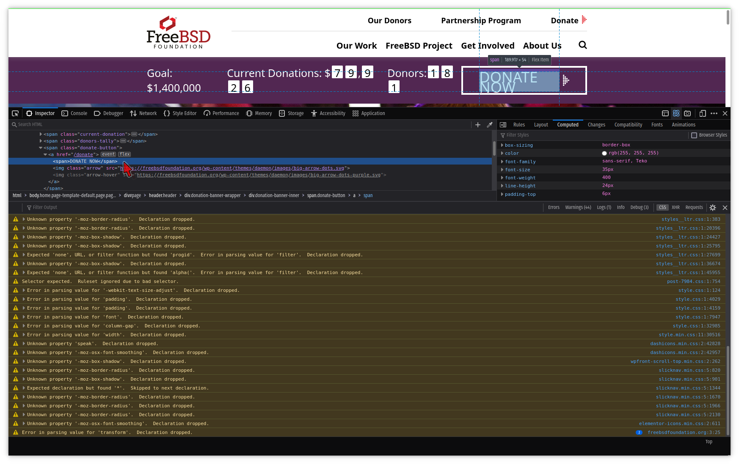Toggle the Warnings (44) filter

(x=578, y=208)
